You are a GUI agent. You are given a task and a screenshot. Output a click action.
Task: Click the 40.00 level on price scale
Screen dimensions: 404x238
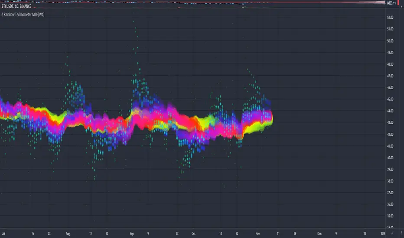389,158
